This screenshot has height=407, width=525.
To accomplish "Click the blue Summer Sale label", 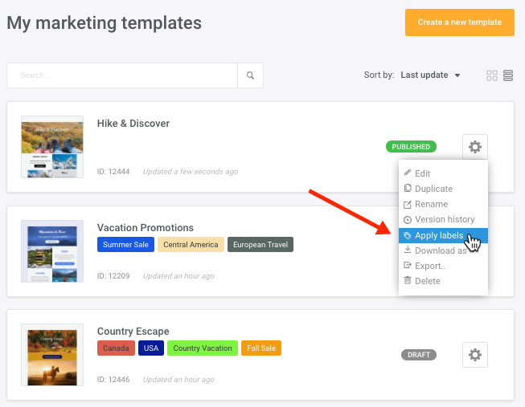I will (x=125, y=244).
